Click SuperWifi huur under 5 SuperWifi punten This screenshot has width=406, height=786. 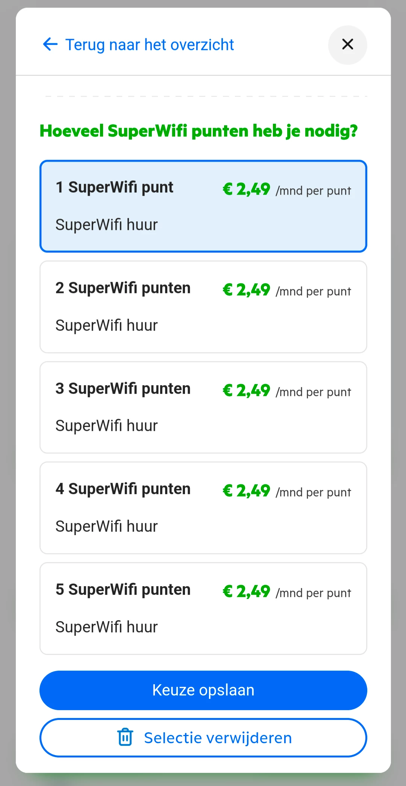pyautogui.click(x=106, y=627)
